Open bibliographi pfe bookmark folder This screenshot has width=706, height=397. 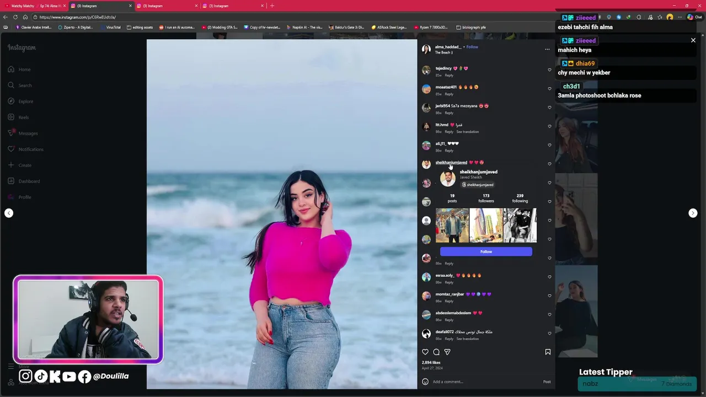click(x=470, y=27)
